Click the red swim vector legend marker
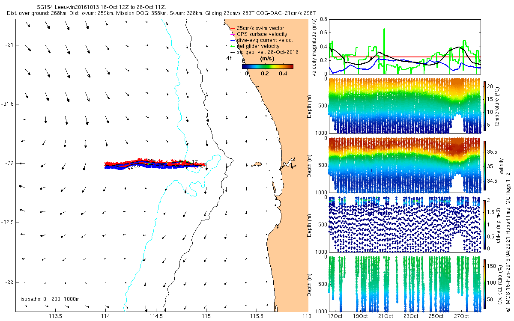The width and height of the screenshot is (514, 321). point(233,28)
